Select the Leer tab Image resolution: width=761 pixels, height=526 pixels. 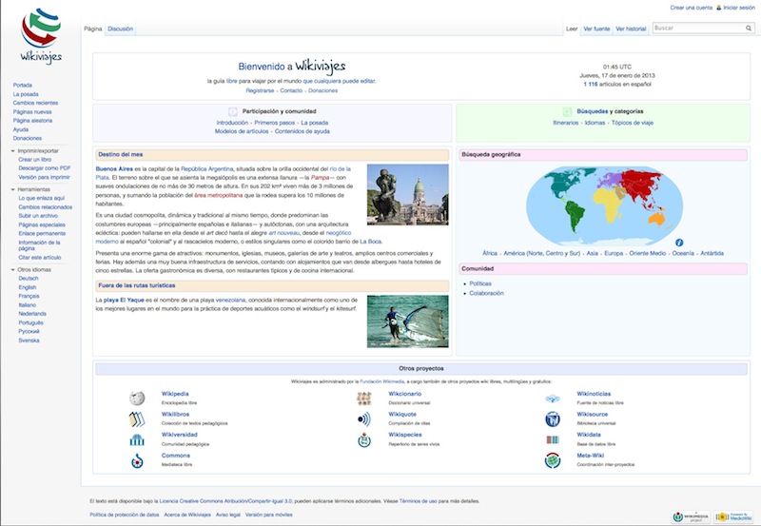click(572, 29)
